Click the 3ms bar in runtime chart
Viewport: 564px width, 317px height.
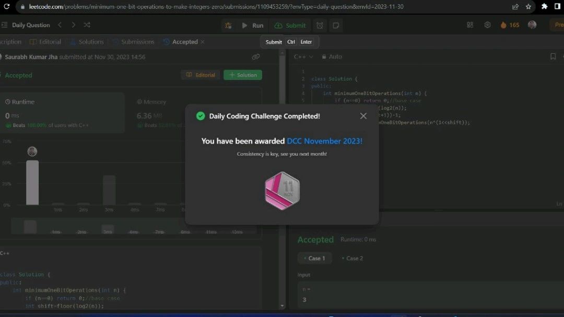tap(109, 190)
